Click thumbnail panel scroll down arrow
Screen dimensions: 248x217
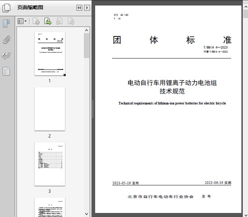(86, 214)
